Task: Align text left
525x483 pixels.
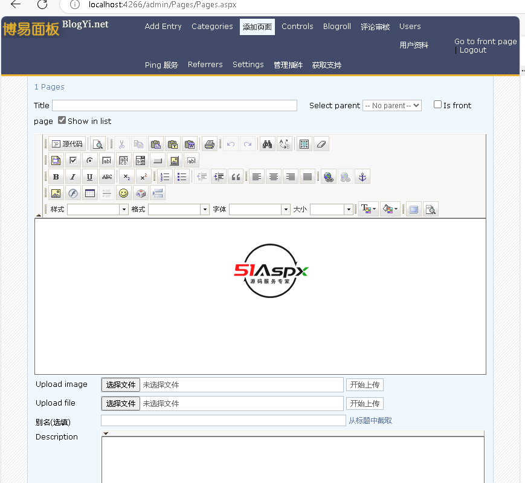Action: point(257,177)
